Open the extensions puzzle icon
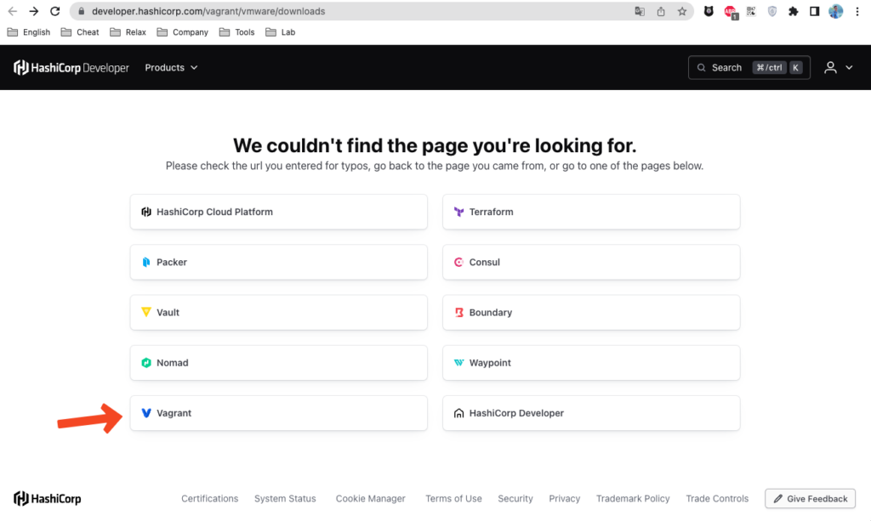The width and height of the screenshot is (871, 521). 794,11
